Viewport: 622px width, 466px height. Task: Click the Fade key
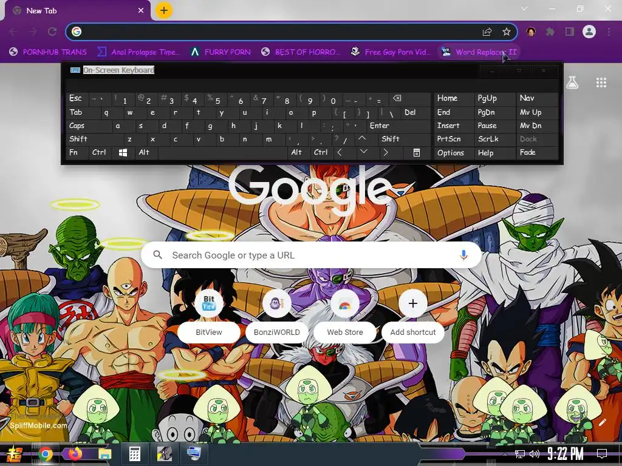(x=537, y=152)
